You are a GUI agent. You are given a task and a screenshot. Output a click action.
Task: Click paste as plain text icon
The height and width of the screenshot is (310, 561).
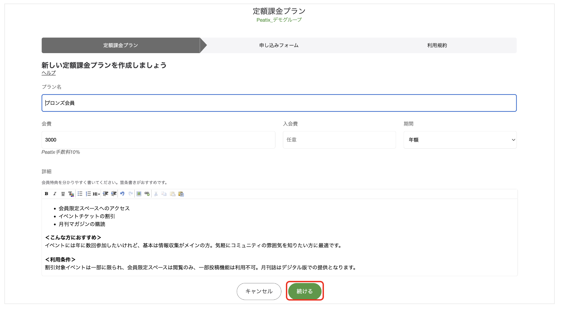(x=181, y=194)
